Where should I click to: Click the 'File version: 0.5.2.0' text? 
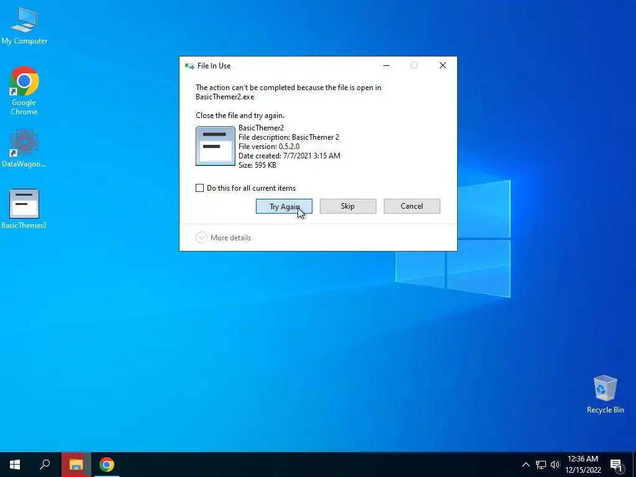click(x=269, y=147)
